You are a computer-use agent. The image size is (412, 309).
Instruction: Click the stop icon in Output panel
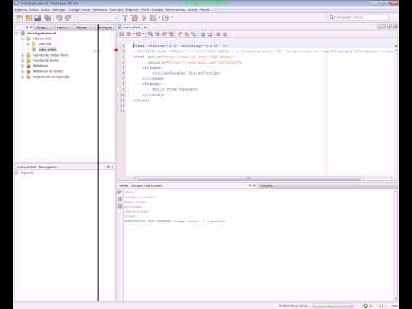pos(119,199)
